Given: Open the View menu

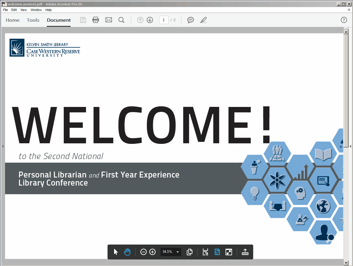Looking at the screenshot, I should tap(24, 10).
